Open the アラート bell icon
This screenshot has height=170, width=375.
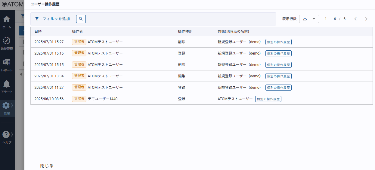point(7,84)
